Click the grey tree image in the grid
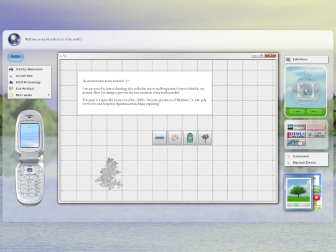Image resolution: width=336 pixels, height=252 pixels. point(109,174)
